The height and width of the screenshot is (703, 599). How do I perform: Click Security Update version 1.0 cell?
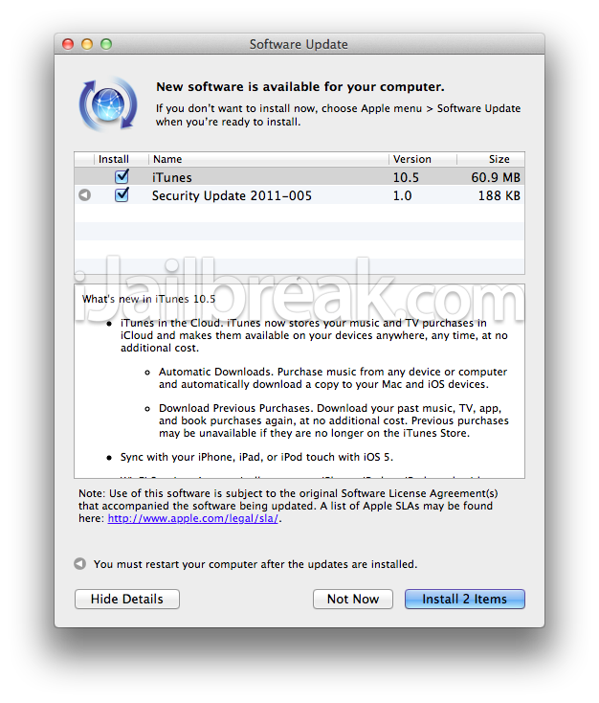402,196
